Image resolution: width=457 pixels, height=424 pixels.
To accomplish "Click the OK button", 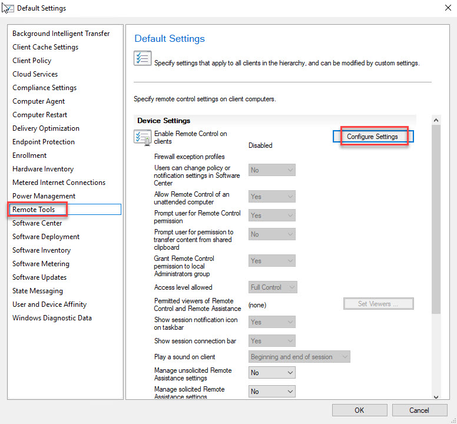I will (x=359, y=410).
